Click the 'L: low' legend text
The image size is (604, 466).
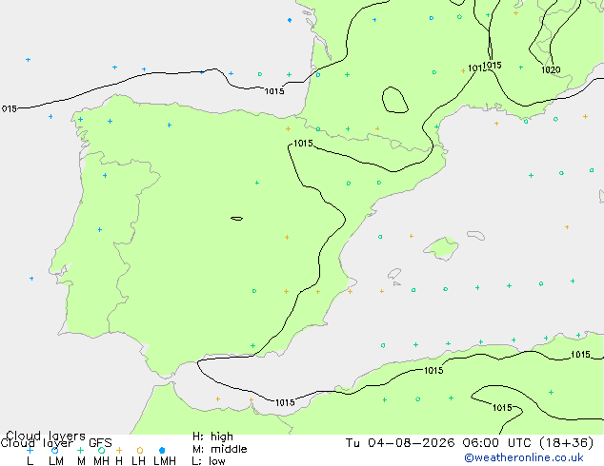click(x=209, y=460)
